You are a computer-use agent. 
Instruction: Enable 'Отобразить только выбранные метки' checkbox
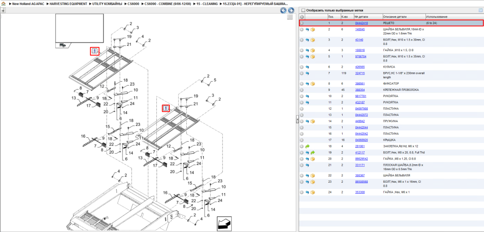[303, 10]
